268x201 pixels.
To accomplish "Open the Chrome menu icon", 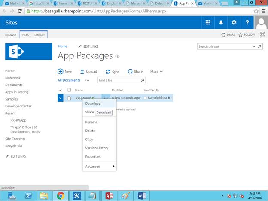I will pos(264,11).
